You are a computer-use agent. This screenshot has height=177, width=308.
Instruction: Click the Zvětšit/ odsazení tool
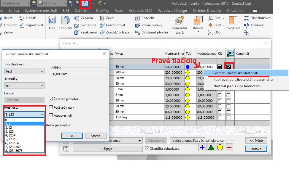point(116,32)
